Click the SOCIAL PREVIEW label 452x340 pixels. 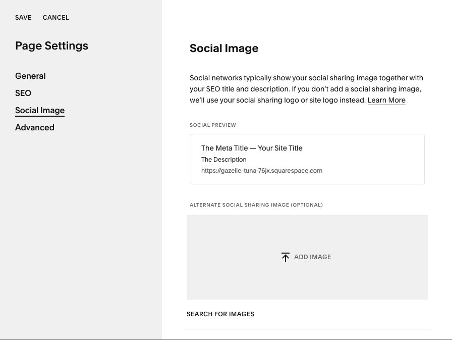pyautogui.click(x=213, y=125)
